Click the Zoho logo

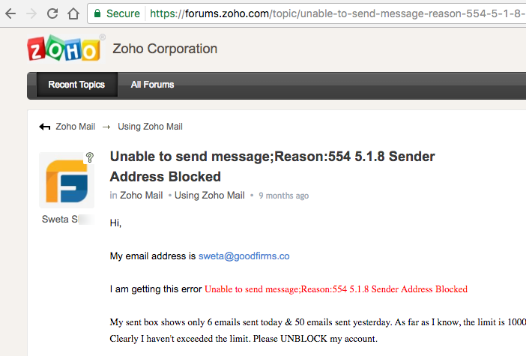[64, 49]
